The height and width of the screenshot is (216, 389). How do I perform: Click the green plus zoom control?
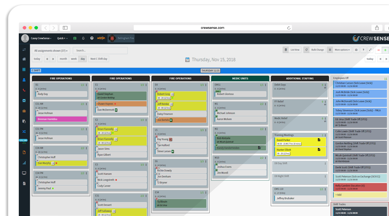pos(385,50)
